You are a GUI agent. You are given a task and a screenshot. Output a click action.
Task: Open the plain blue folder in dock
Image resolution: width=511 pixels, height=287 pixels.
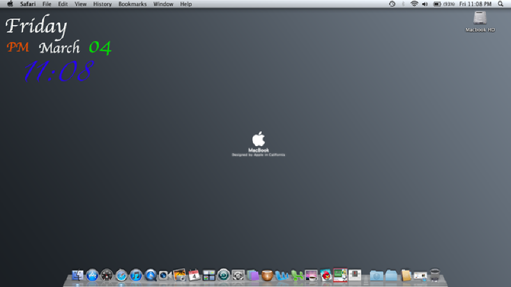(391, 276)
